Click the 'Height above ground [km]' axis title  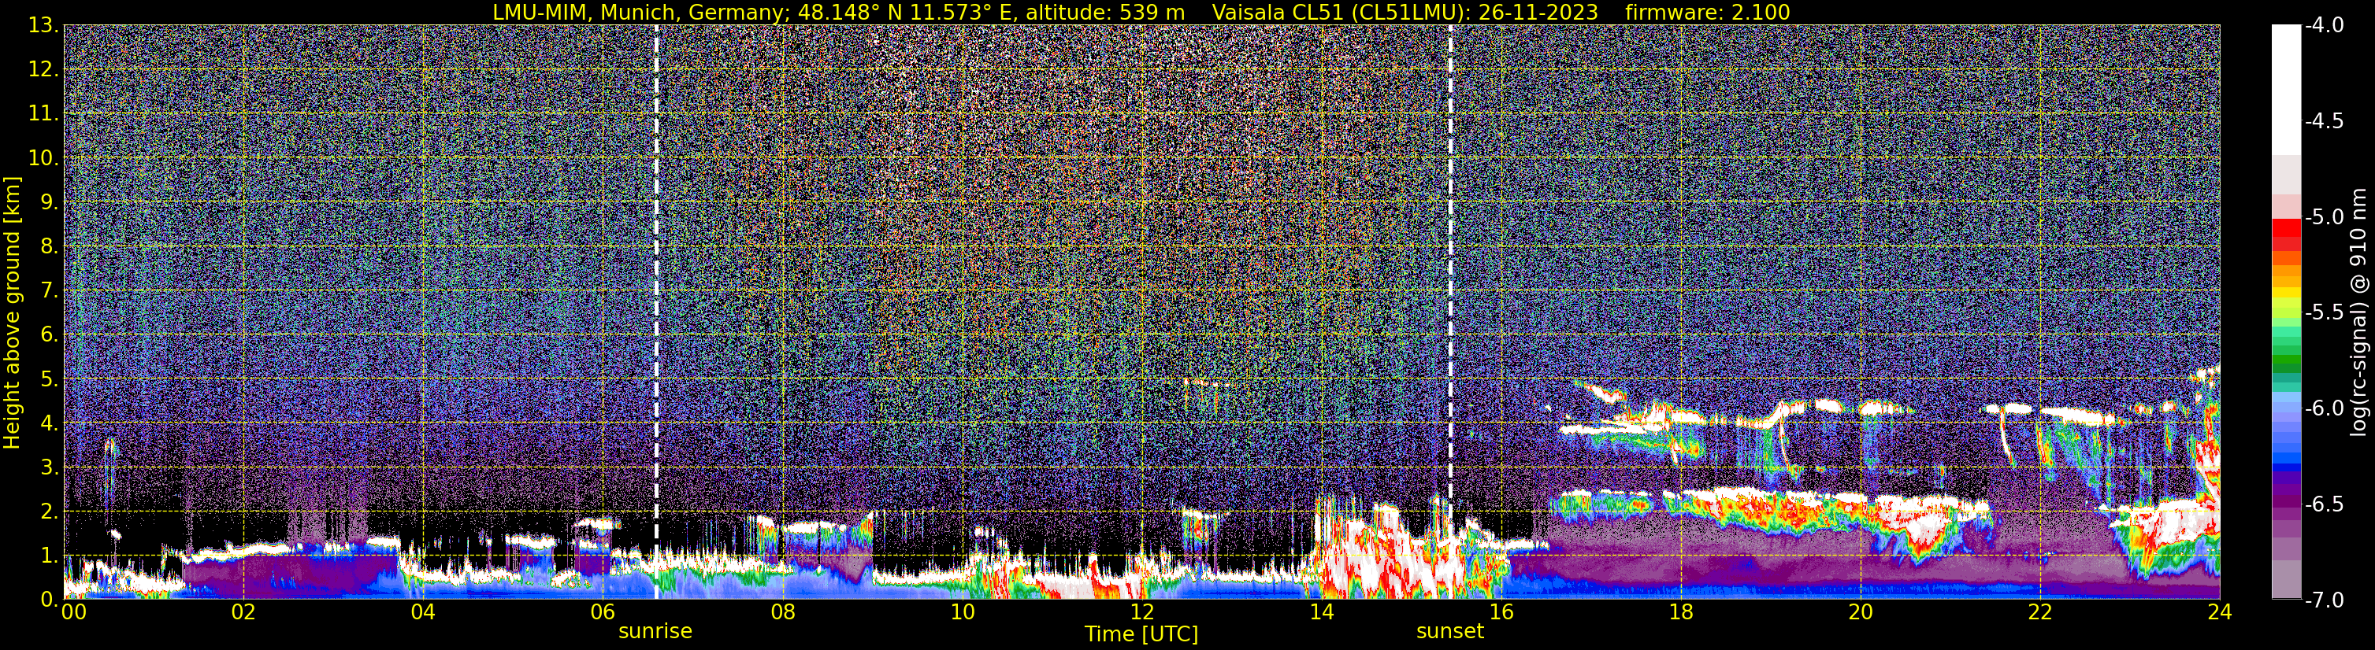coord(12,312)
